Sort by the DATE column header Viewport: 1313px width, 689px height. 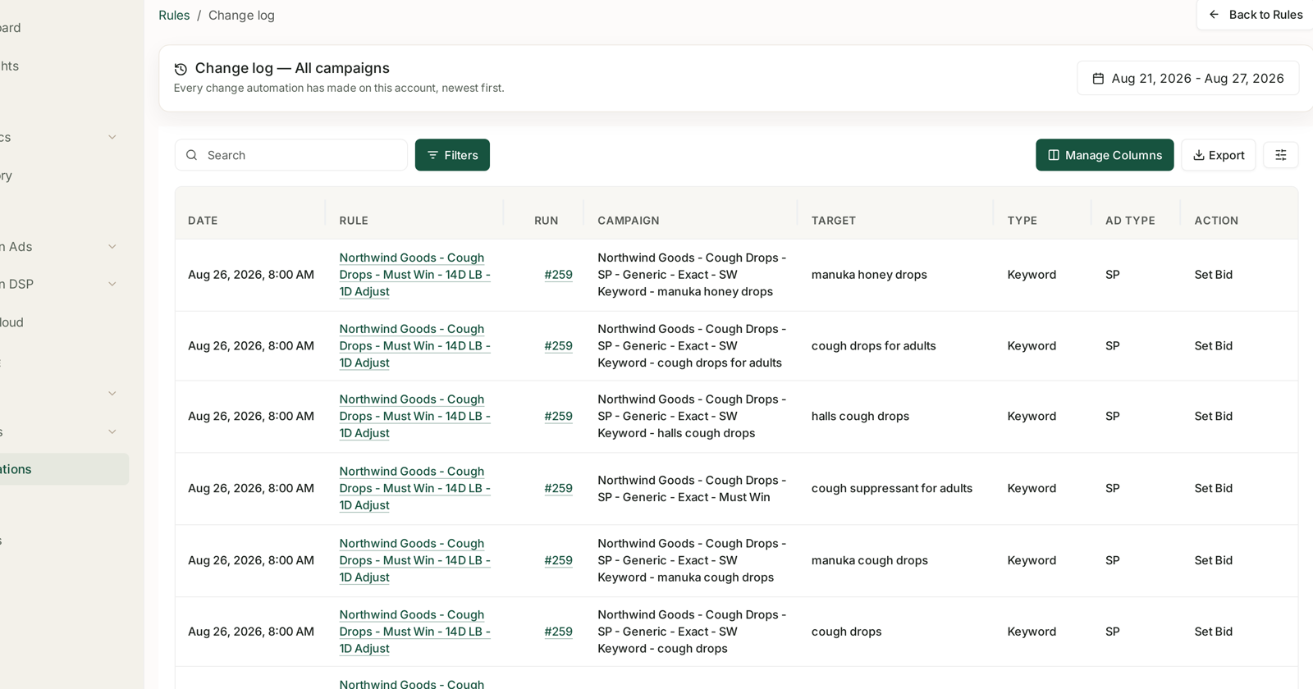(x=203, y=221)
